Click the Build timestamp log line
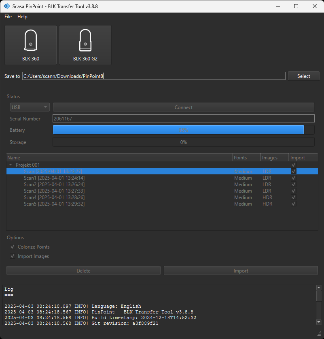Image resolution: width=324 pixels, height=339 pixels. pyautogui.click(x=100, y=318)
